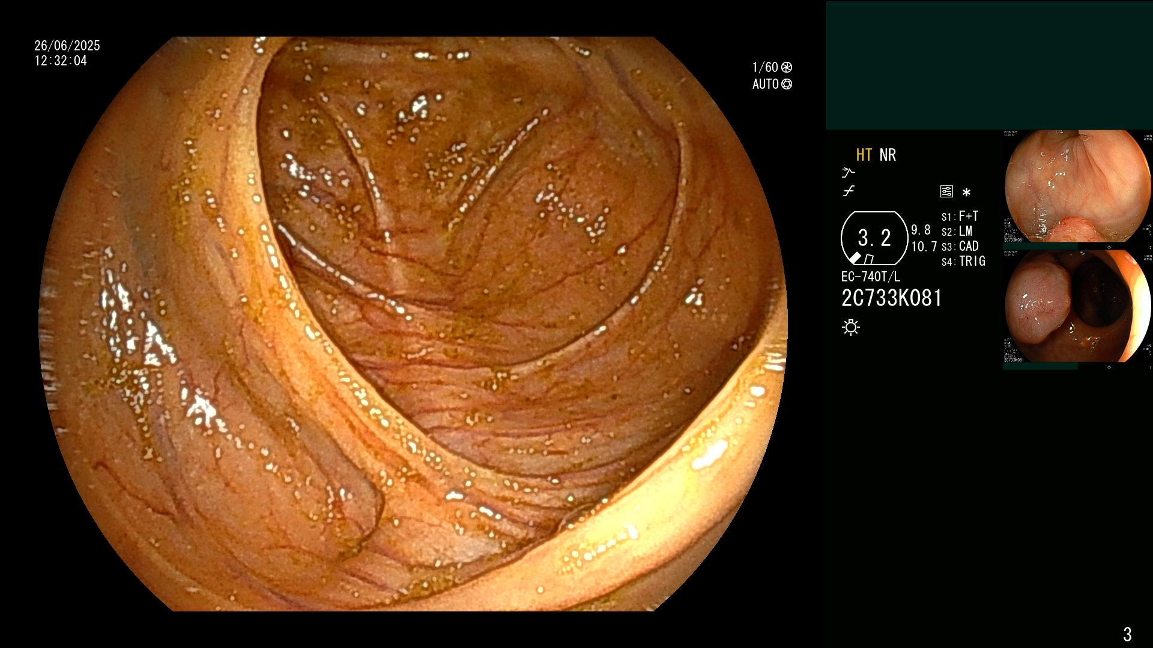Click the AUTO exposure mode text

(766, 84)
